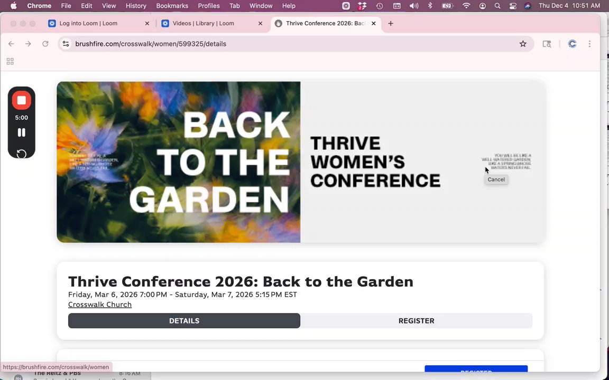The width and height of the screenshot is (609, 380).
Task: Switch to Videos Library Loom tab
Action: pos(213,23)
